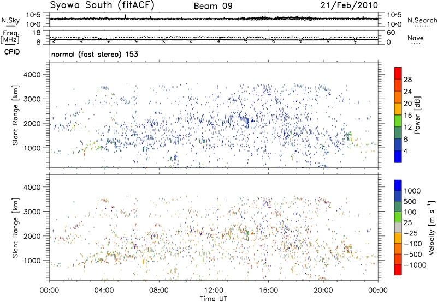The height and width of the screenshot is (302, 437).
Task: Click the '-100' Velocity colorbar tick label
Action: click(x=413, y=244)
